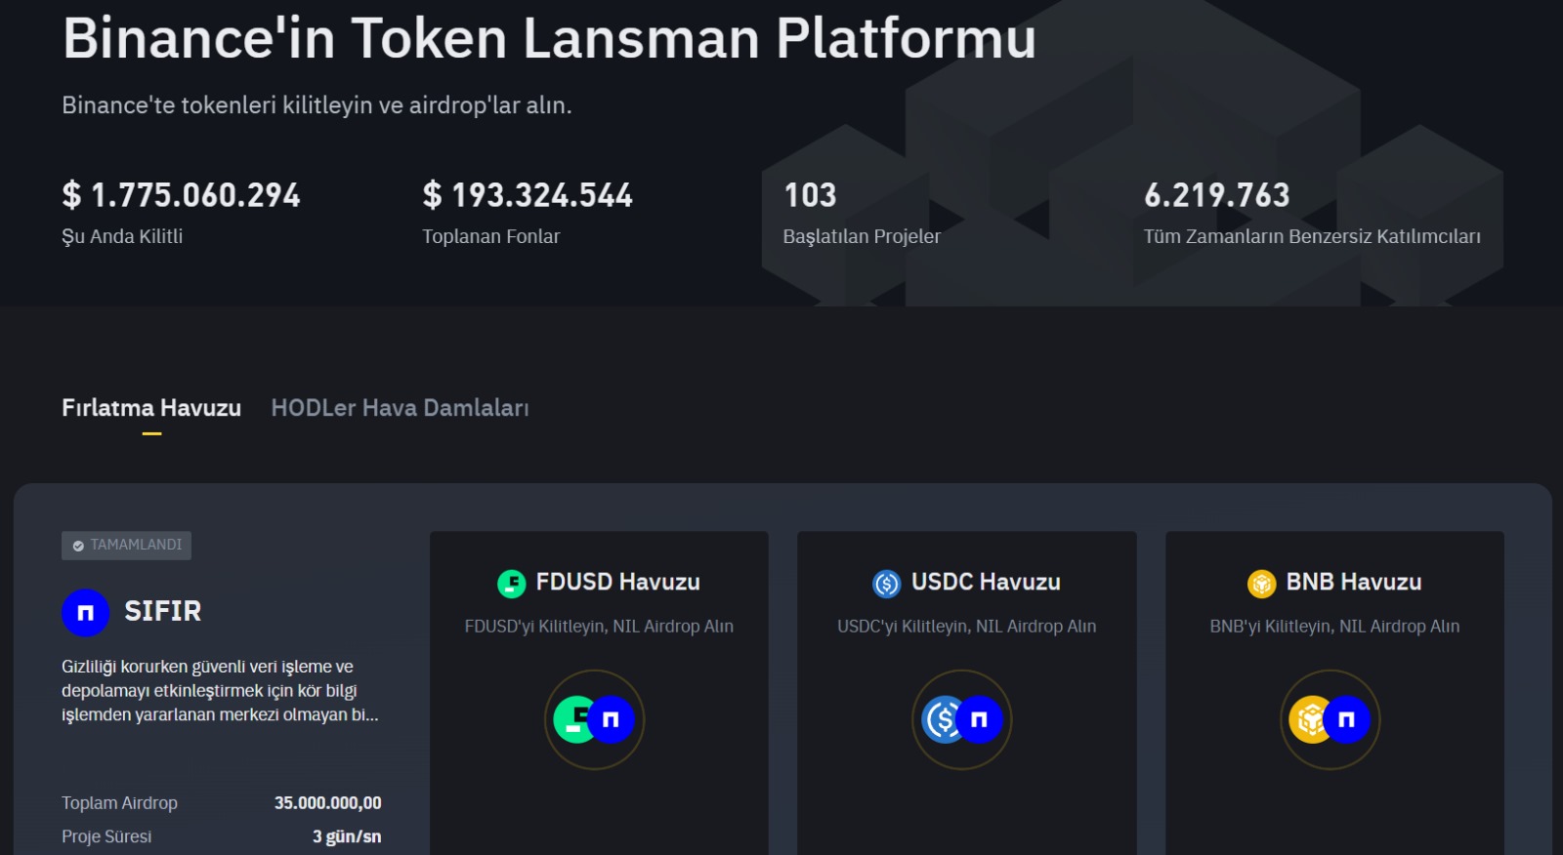The image size is (1563, 855).
Task: Click the $ 1.775.060.294 locked value
Action: click(181, 195)
